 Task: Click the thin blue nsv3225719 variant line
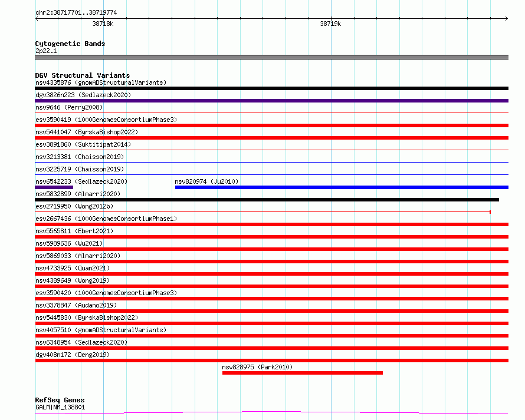[x=271, y=175]
